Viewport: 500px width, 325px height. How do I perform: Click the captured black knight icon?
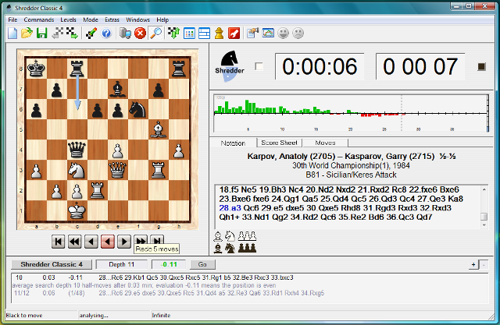(230, 248)
